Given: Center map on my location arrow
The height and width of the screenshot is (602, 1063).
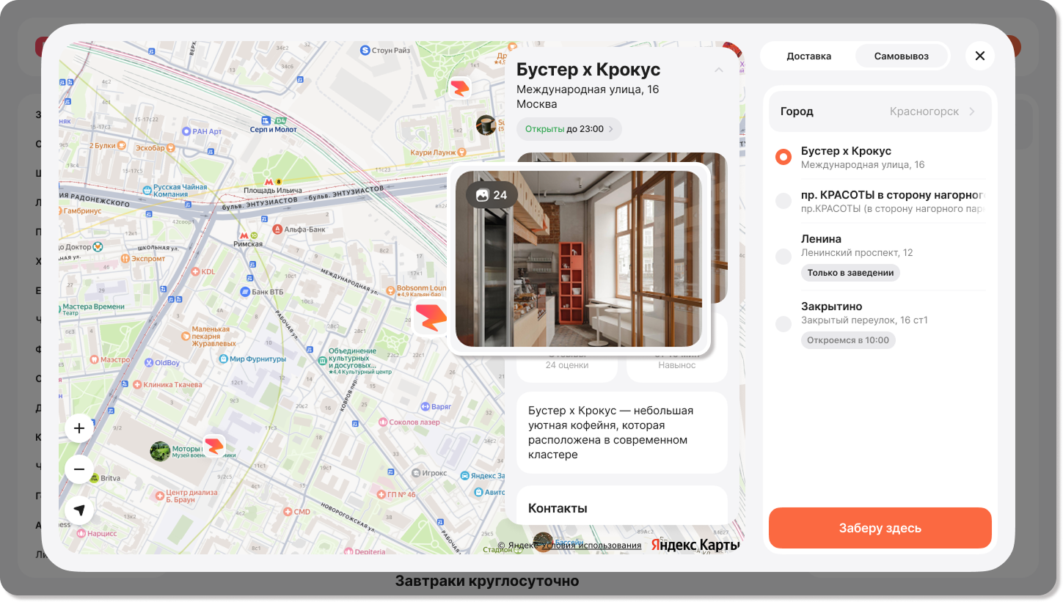Looking at the screenshot, I should 79,510.
